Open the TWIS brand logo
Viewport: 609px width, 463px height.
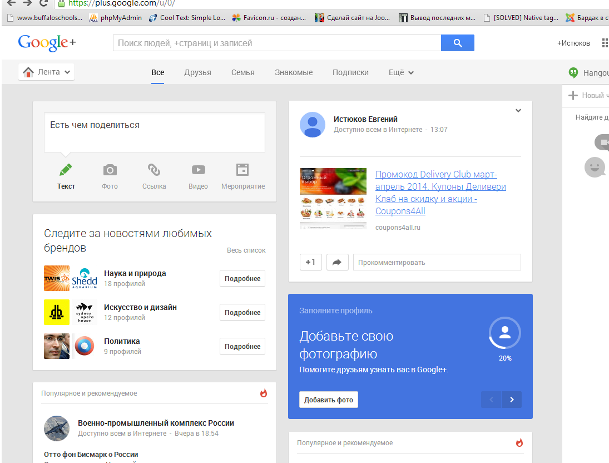click(x=57, y=278)
